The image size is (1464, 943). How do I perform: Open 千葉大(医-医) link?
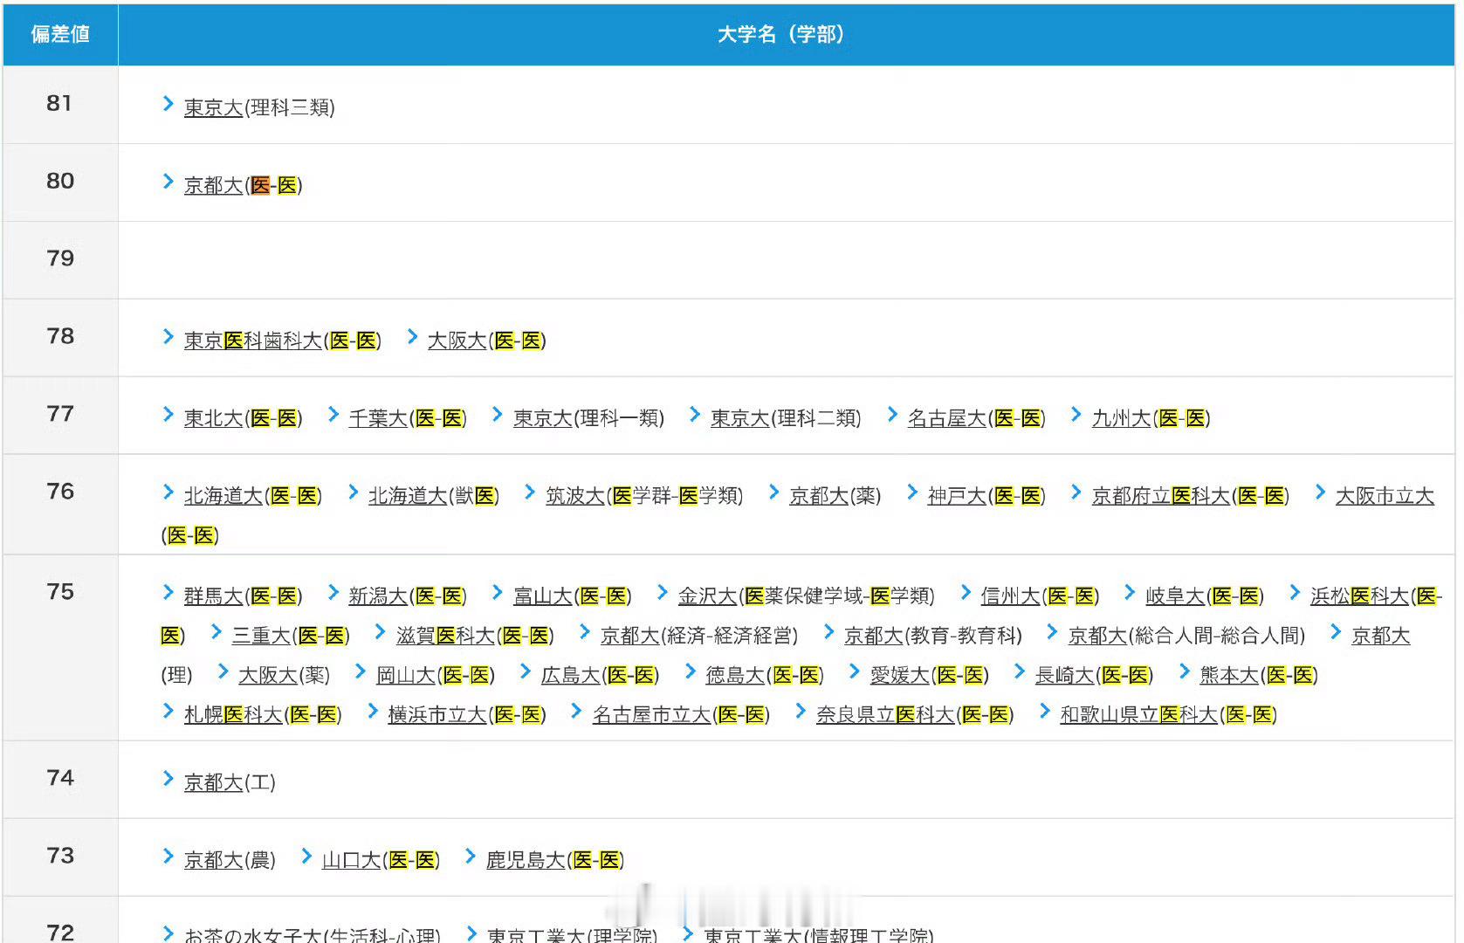[x=408, y=418]
